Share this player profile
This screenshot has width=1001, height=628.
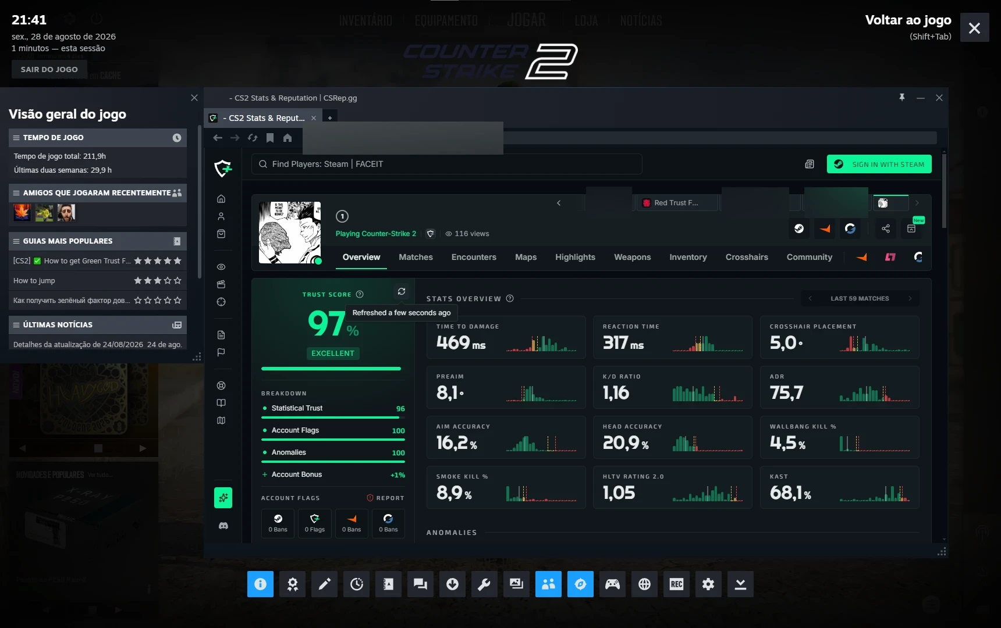point(886,229)
